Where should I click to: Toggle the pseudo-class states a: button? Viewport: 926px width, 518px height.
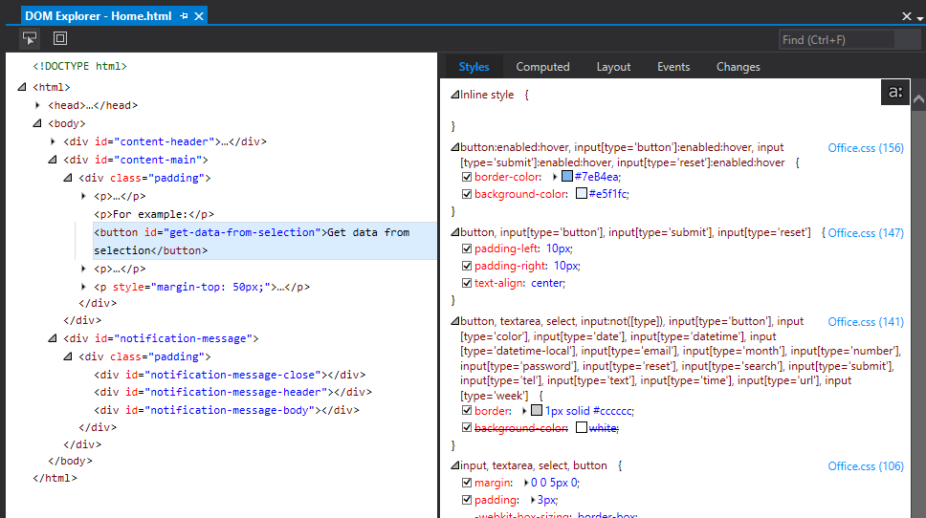point(895,92)
